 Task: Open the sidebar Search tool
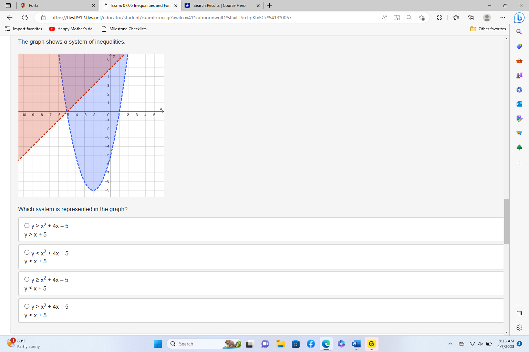pyautogui.click(x=519, y=32)
